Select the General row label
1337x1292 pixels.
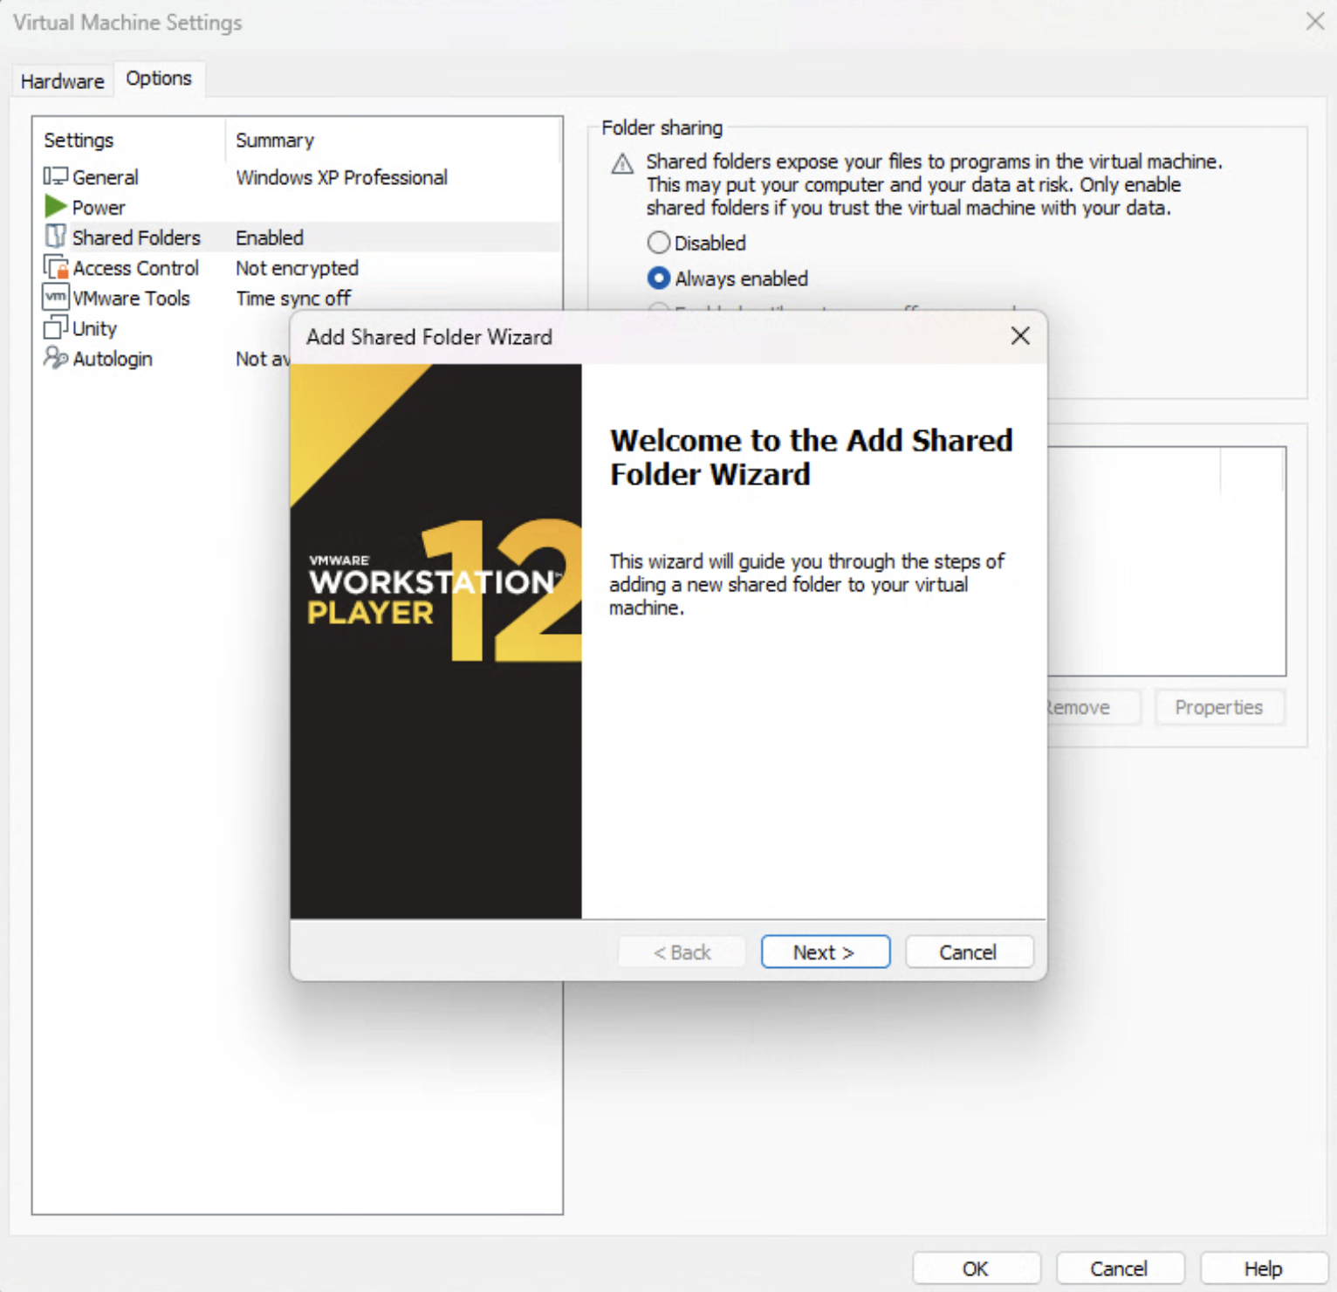pos(105,177)
